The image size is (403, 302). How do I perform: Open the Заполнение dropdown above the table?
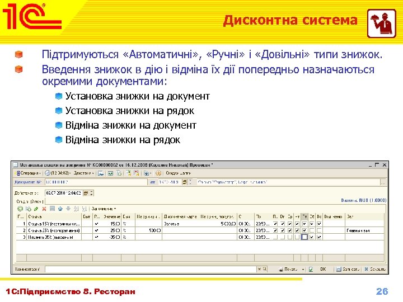tap(104, 209)
